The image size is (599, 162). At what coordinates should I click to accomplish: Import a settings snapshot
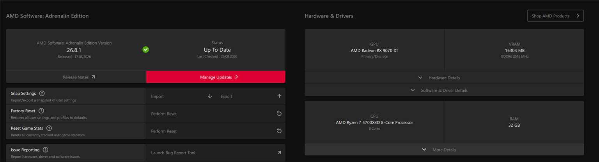coord(181,96)
